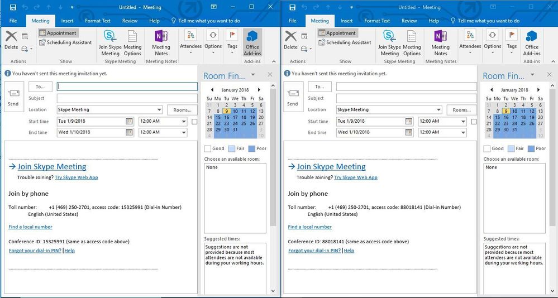This screenshot has height=298, width=558.
Task: Click Find a local number in right window
Action: coord(309,227)
